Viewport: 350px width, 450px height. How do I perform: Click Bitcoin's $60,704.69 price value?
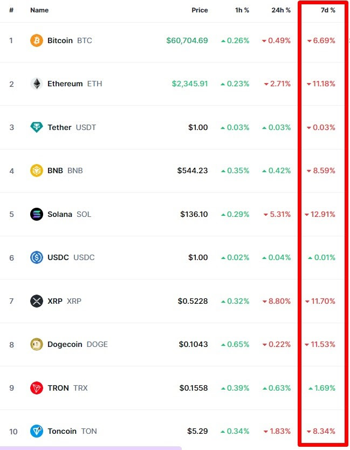click(x=187, y=40)
